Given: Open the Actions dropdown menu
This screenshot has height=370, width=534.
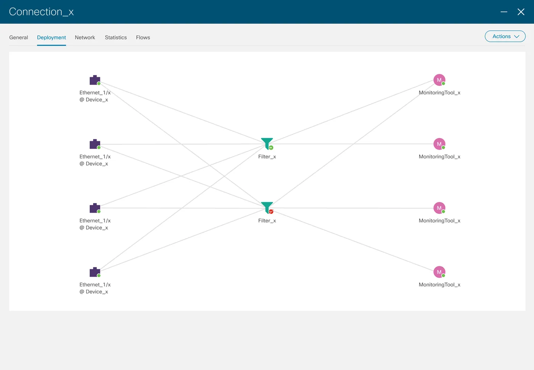Looking at the screenshot, I should [505, 36].
